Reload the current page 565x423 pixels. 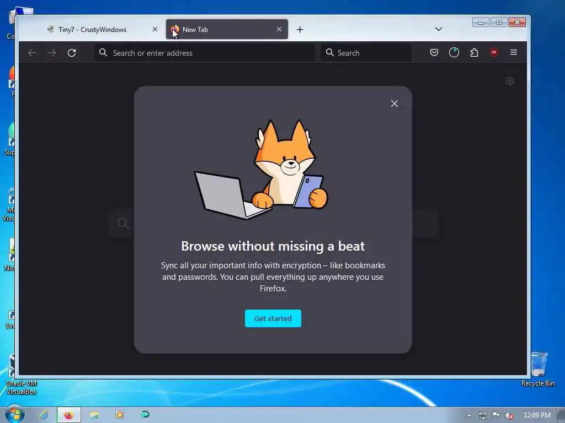click(72, 53)
